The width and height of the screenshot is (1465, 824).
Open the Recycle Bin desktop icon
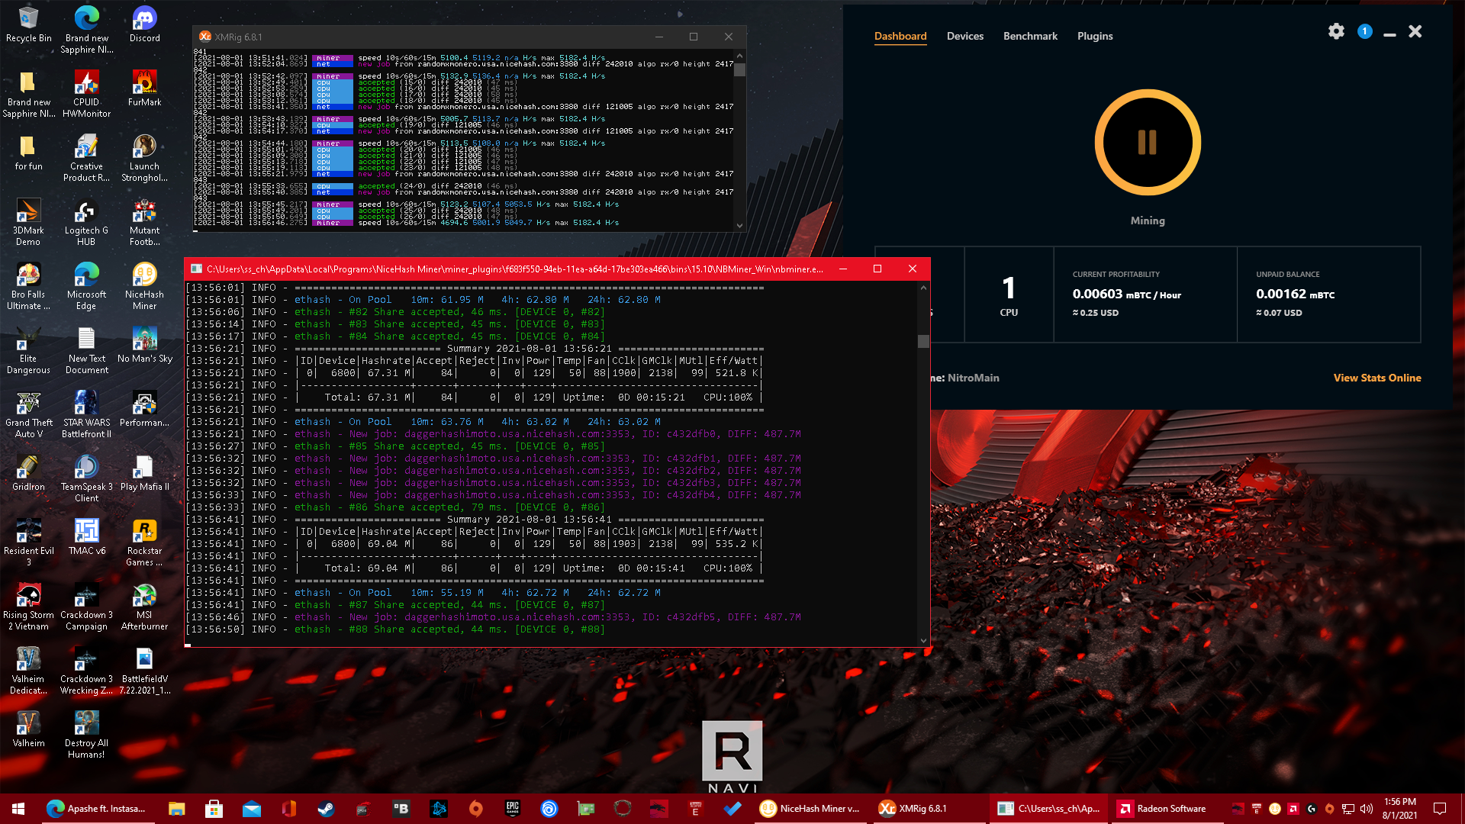[x=29, y=25]
